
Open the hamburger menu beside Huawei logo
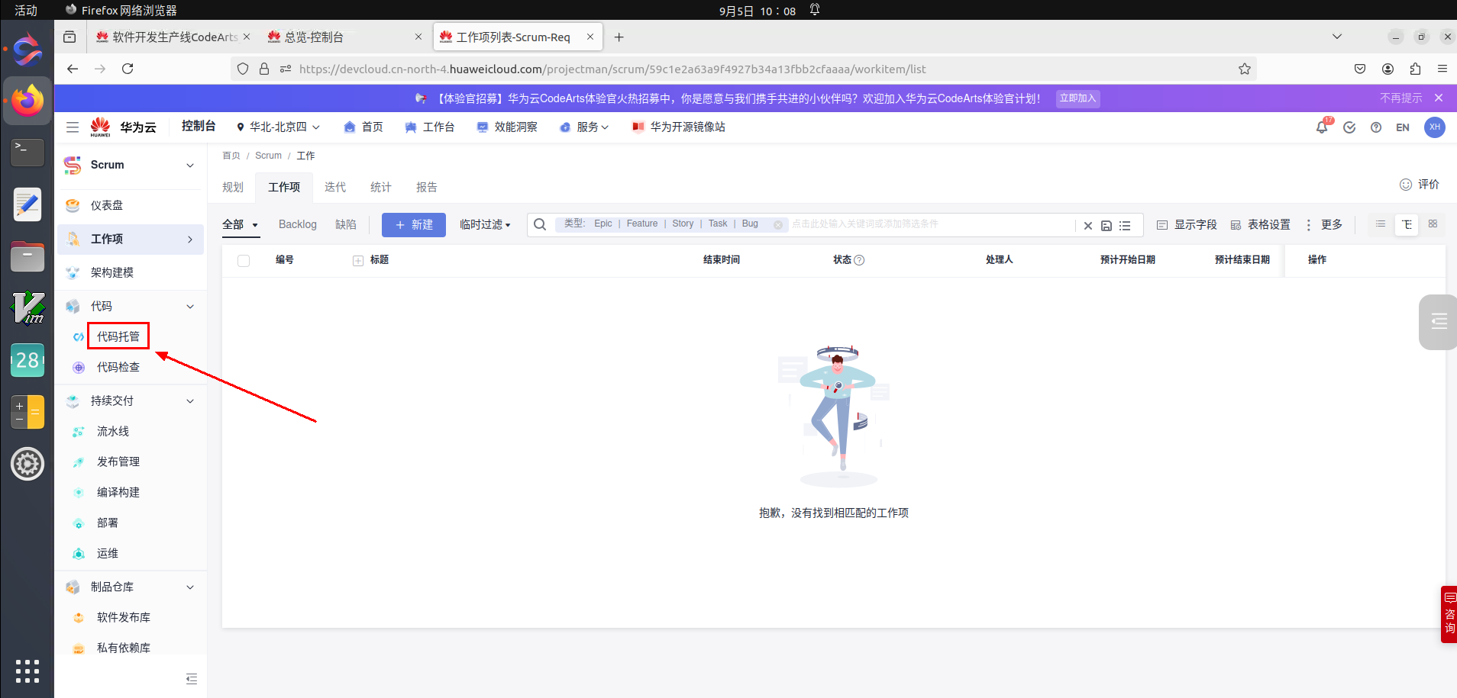[x=73, y=127]
